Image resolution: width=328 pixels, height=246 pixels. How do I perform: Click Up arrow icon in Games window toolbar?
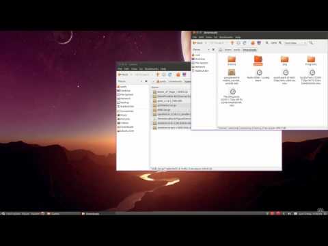click(157, 74)
